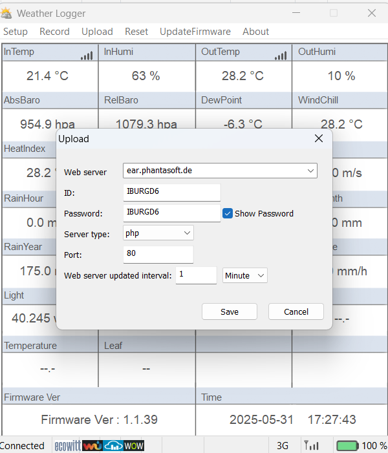Click the Connected status text

22,446
